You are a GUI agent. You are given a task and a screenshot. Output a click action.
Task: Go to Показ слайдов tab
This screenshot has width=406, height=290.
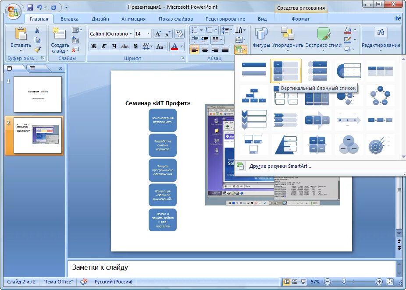coord(176,19)
